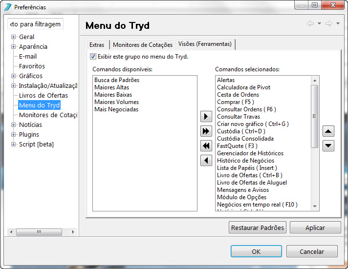Image resolution: width=348 pixels, height=269 pixels.
Task: Toggle 'Exibir este grupo no menu do Tryd'
Action: (93, 57)
